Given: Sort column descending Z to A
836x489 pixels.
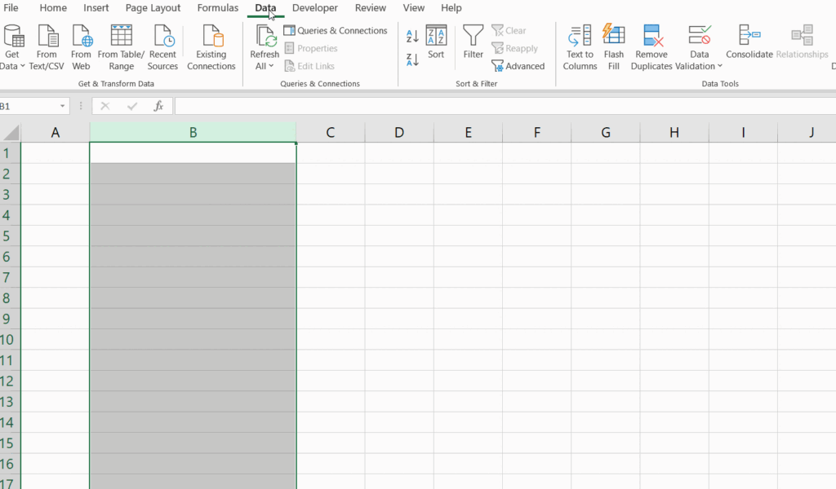Looking at the screenshot, I should point(412,59).
